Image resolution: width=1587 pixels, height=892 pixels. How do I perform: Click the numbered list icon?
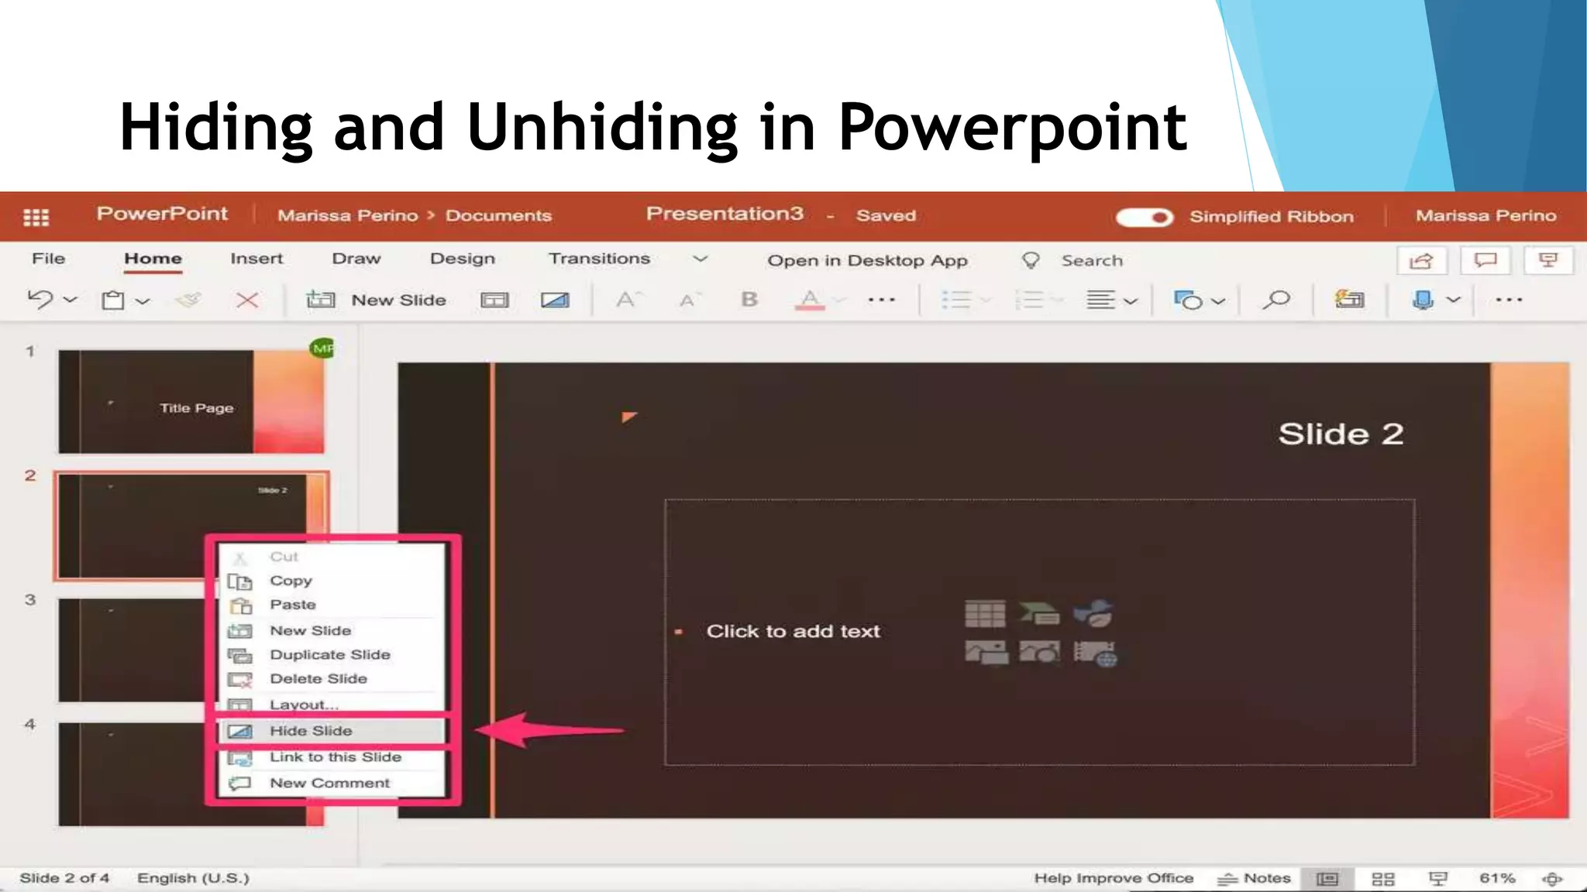click(x=1030, y=300)
